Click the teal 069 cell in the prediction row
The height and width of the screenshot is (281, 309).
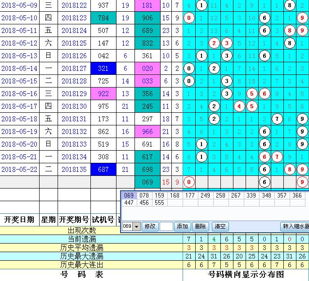148,182
